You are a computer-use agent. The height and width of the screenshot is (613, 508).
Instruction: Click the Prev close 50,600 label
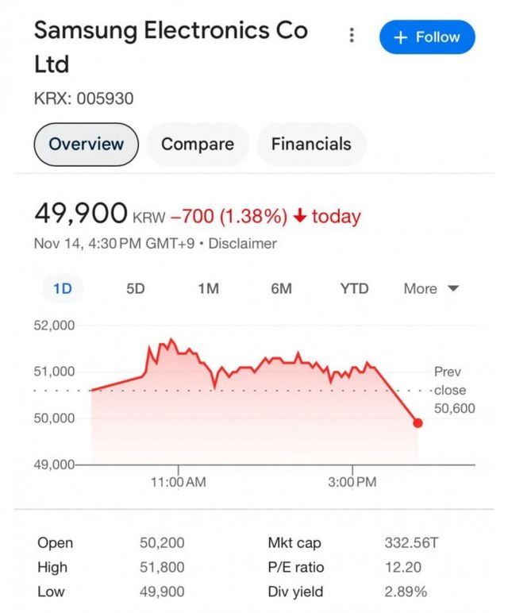tap(450, 390)
